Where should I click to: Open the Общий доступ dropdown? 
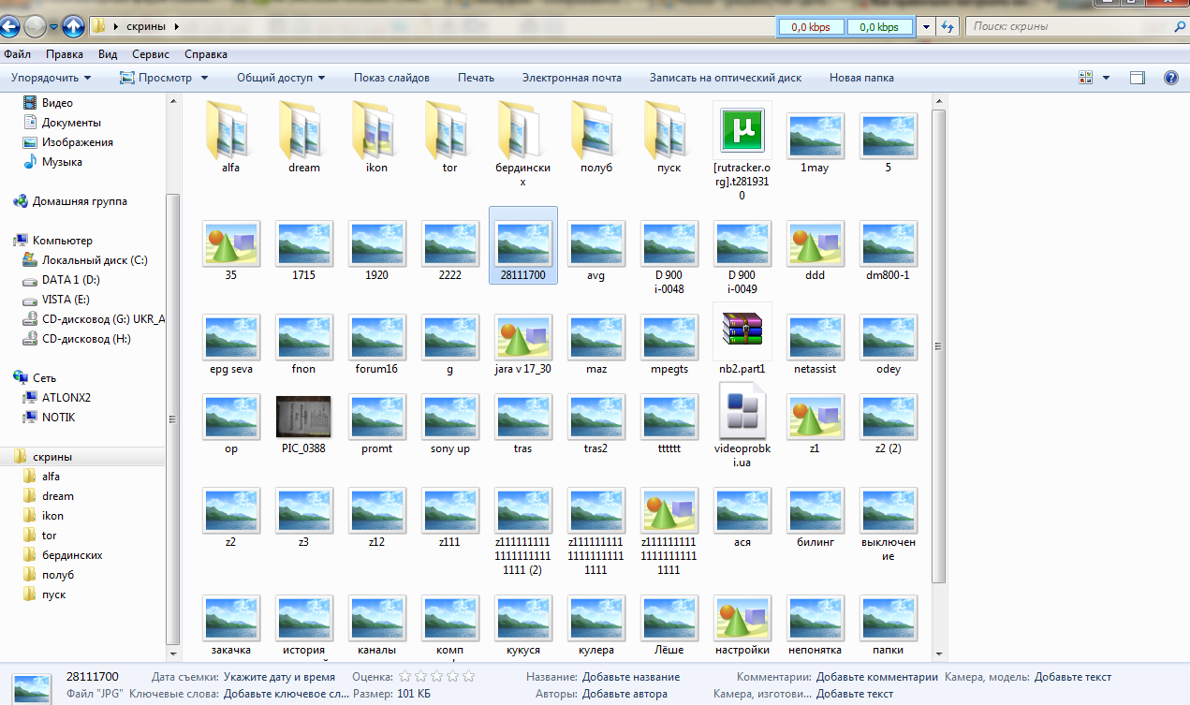coord(281,78)
